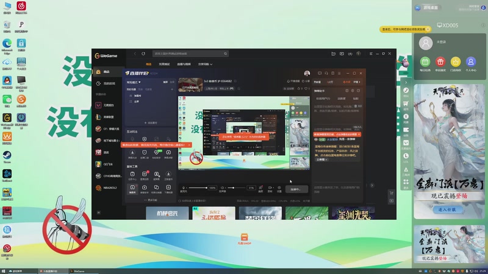Screen dimensions: 488x274
Task: Open streamer avatar in streaming tool header
Action: [x=307, y=73]
